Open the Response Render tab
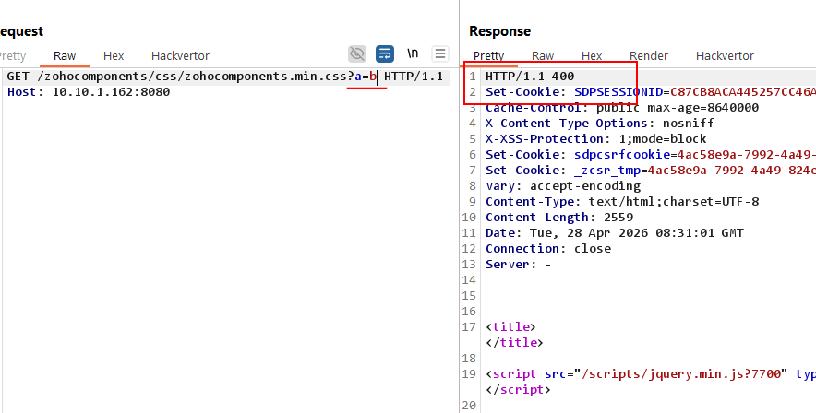The image size is (816, 413). point(648,55)
